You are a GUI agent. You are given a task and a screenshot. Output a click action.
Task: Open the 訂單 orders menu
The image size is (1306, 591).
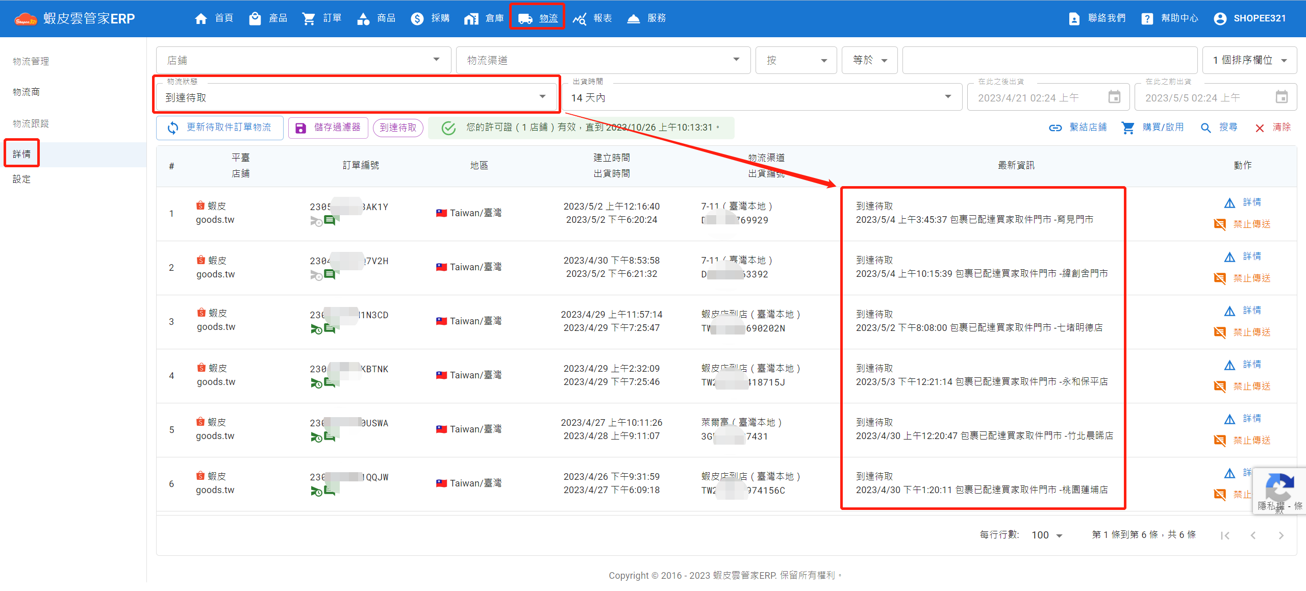(322, 18)
